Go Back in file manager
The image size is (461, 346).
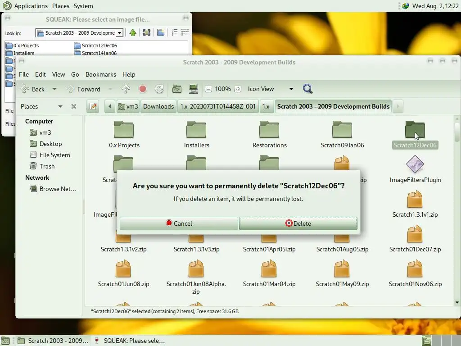[32, 89]
